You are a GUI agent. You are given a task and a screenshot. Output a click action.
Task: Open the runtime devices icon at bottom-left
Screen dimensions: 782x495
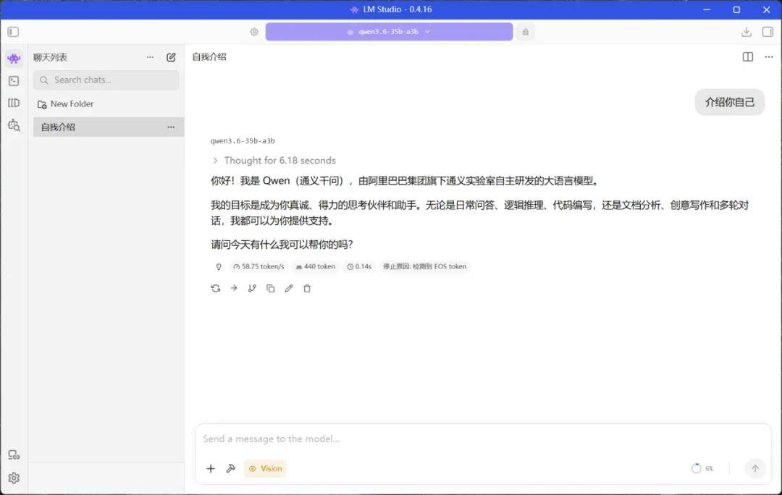point(14,454)
